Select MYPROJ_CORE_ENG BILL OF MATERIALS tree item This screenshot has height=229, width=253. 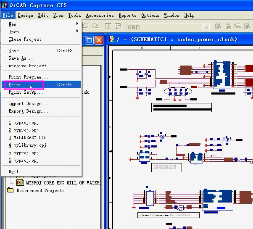click(x=63, y=183)
